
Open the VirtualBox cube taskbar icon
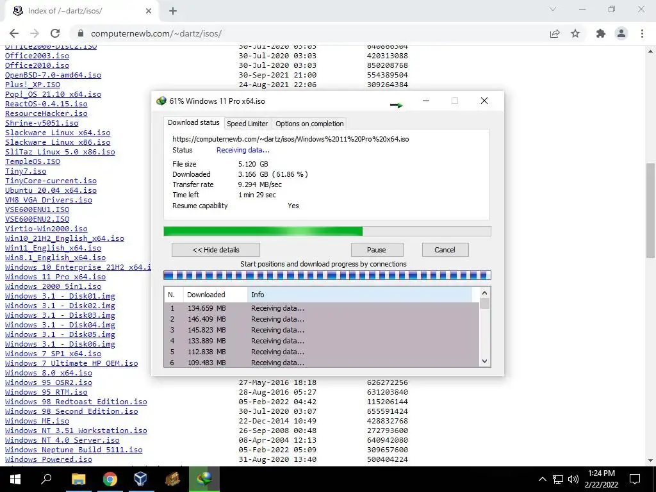[140, 479]
